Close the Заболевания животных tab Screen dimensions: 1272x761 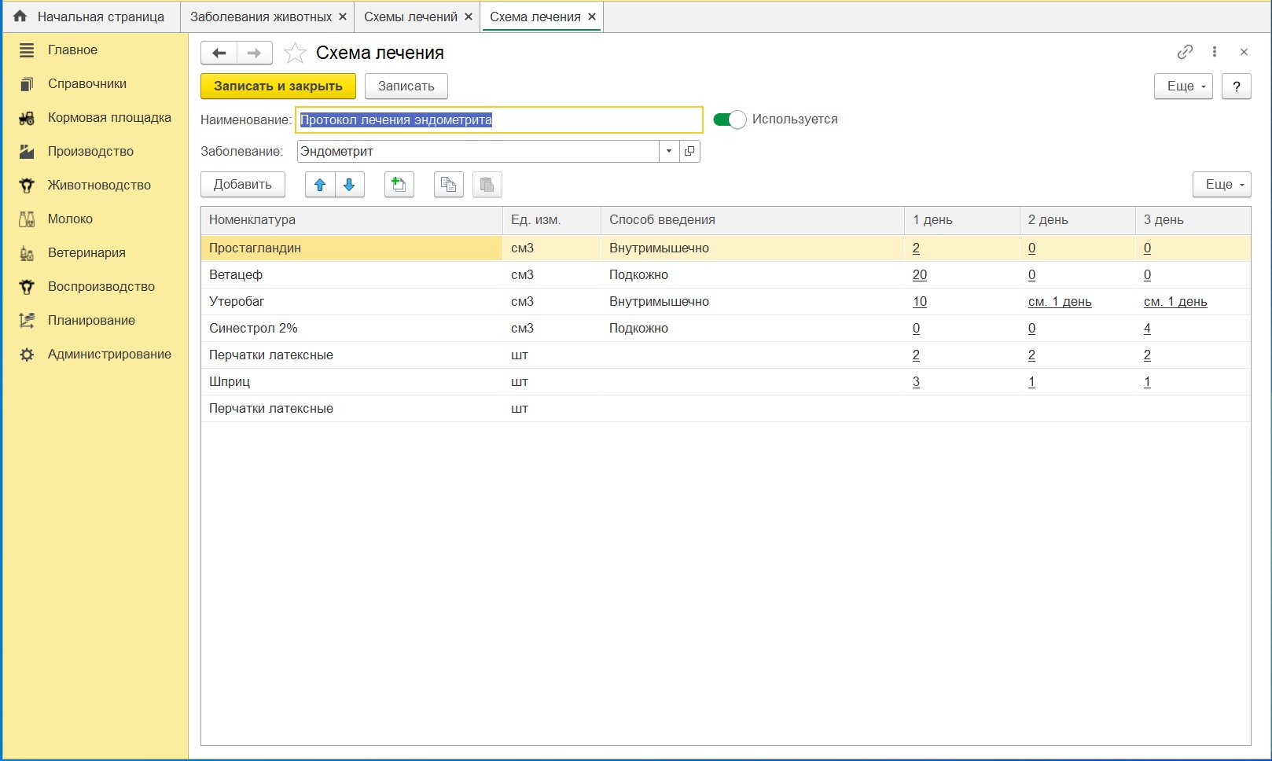(343, 17)
